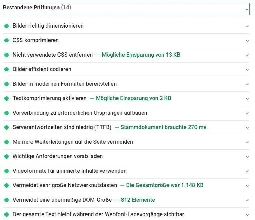Click green dot beside Wichtige Anforderungen vorab laden
Screen dimensions: 255x220
pos(7,156)
